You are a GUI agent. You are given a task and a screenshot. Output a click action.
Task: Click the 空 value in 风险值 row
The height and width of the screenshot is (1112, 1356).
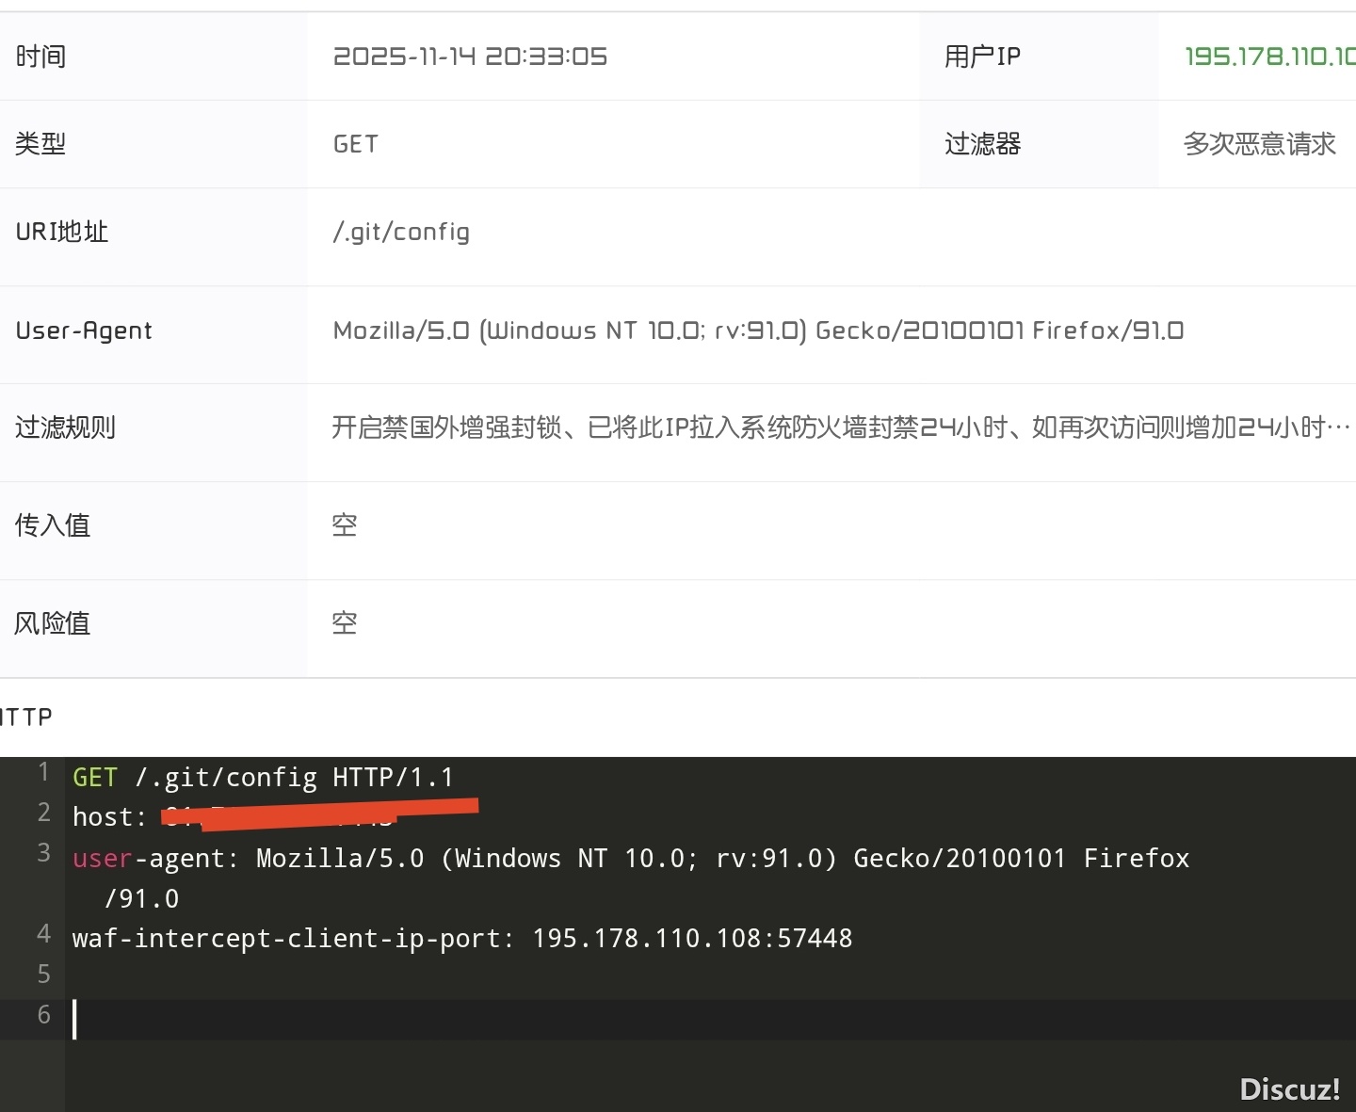(345, 623)
